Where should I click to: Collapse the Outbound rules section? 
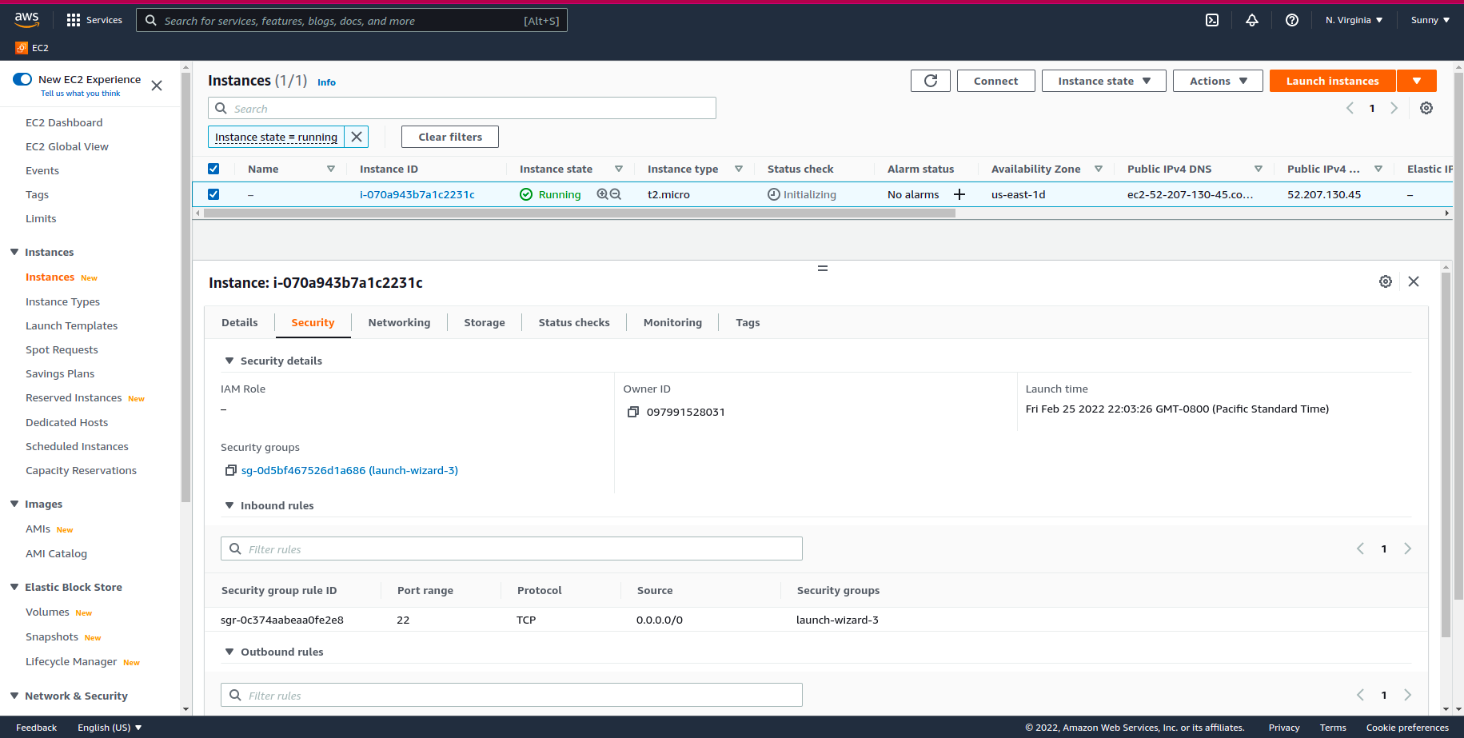[229, 652]
